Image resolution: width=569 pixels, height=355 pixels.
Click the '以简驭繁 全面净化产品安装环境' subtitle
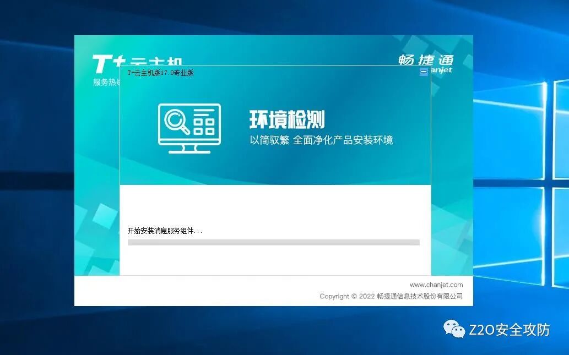click(x=321, y=140)
